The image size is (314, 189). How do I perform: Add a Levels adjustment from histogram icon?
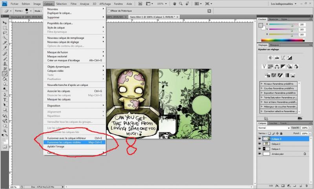[277, 58]
